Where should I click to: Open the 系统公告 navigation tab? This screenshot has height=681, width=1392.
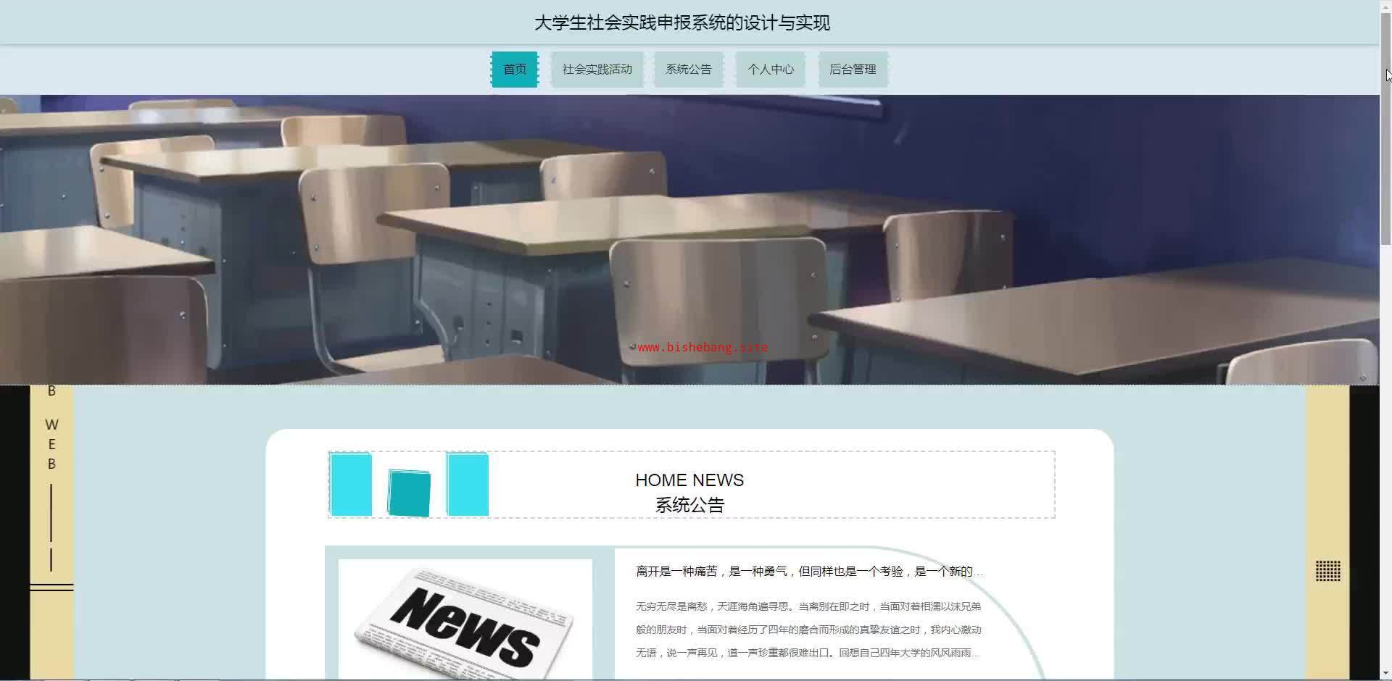689,70
